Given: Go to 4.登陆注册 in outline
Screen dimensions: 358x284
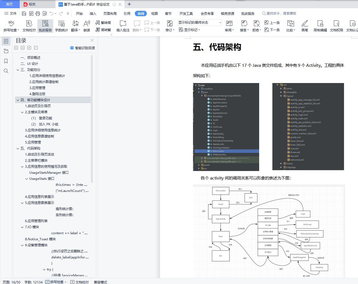Looking at the screenshot, I should point(37,94).
